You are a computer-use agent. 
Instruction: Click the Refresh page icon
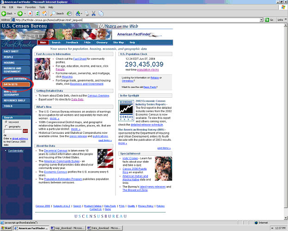click(x=37, y=13)
